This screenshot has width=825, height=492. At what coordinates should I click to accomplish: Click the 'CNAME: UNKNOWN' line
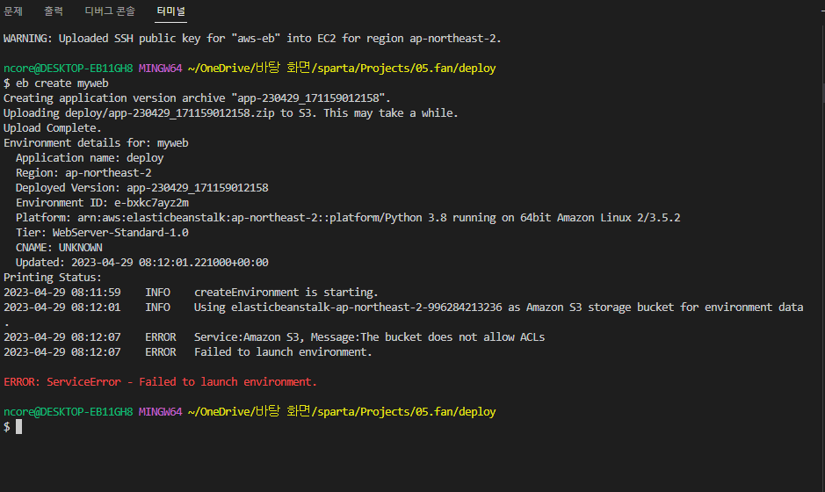[x=59, y=247]
